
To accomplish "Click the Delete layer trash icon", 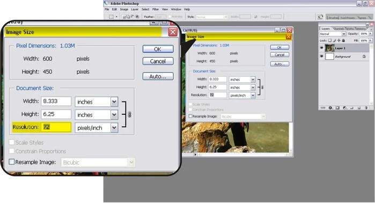I will [x=366, y=108].
